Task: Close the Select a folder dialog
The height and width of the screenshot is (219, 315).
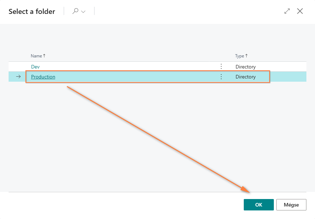Action: (x=300, y=11)
